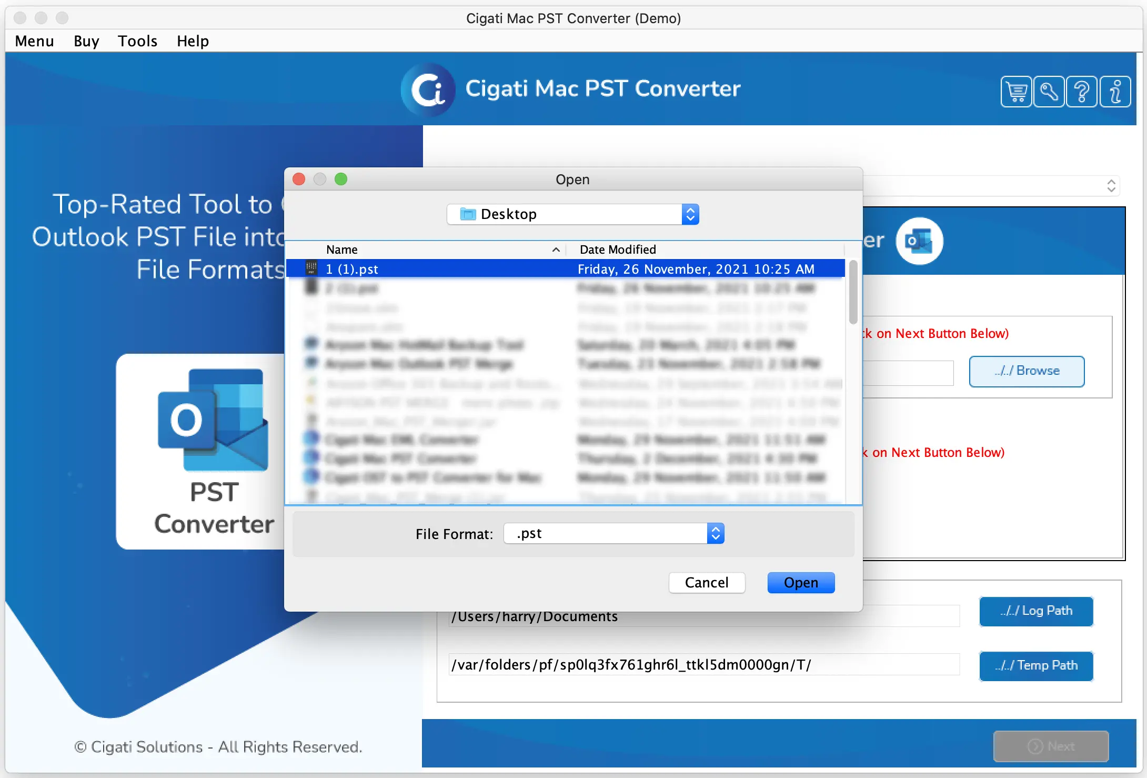
Task: Click the Desktop folder icon in dialog
Action: [468, 214]
